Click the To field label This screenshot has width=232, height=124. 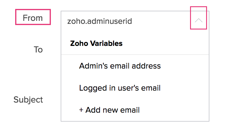point(38,49)
